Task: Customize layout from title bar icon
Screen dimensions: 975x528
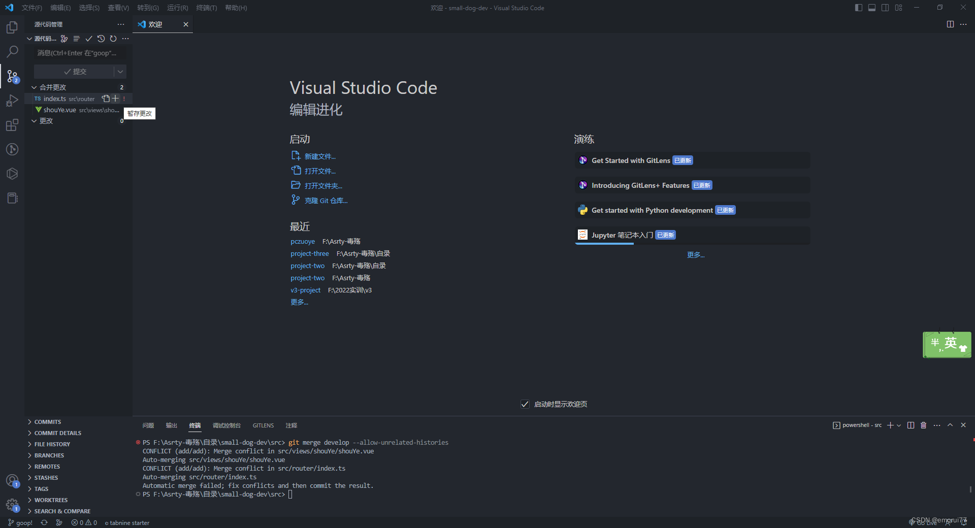Action: click(899, 8)
